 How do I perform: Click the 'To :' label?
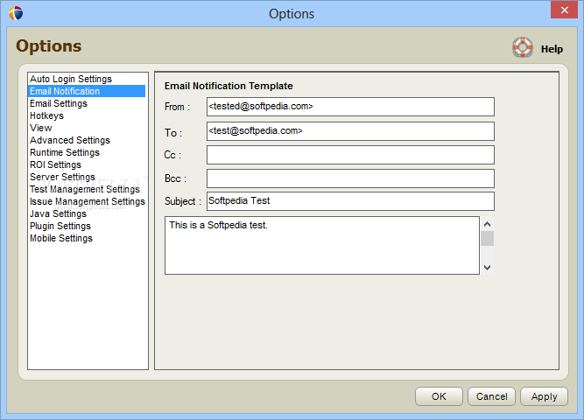(x=173, y=133)
